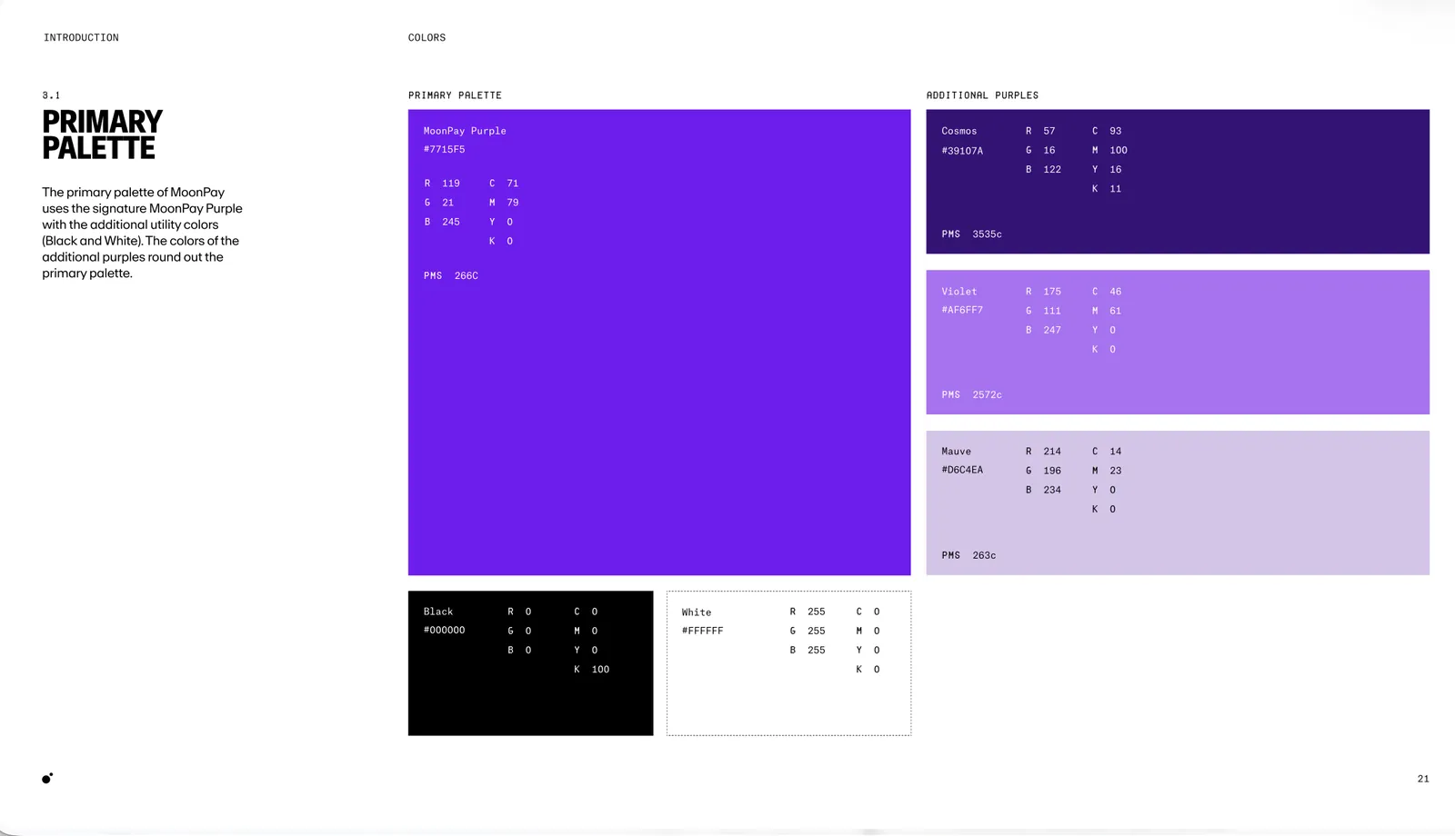
Task: Click the Mauve name label
Action: click(x=956, y=452)
